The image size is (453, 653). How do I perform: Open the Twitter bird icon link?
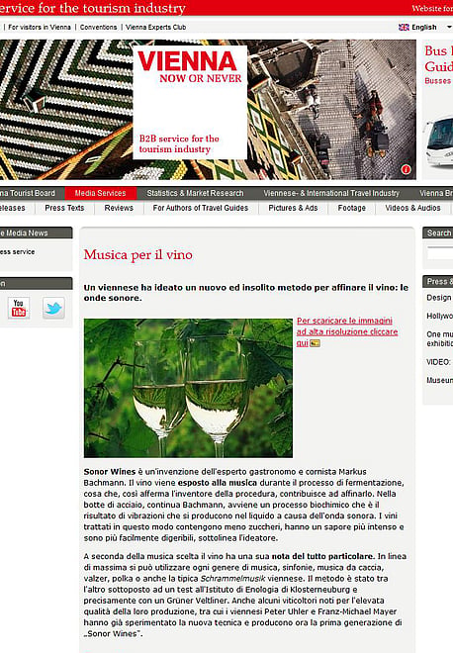(x=53, y=308)
